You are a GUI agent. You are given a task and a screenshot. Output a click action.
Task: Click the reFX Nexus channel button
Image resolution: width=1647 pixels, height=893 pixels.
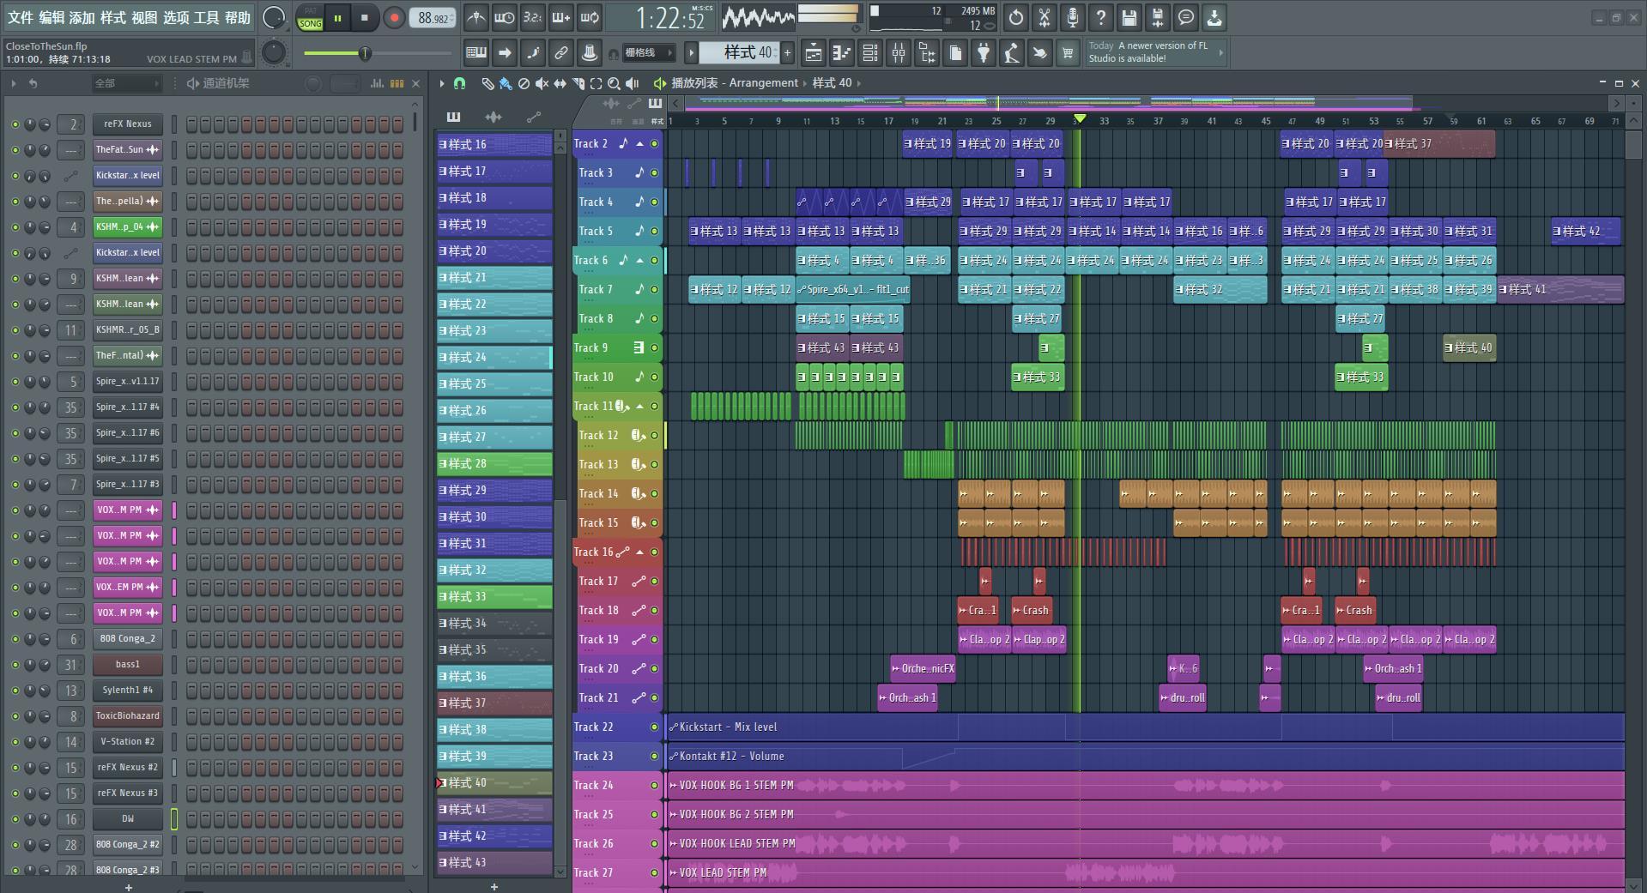[128, 124]
